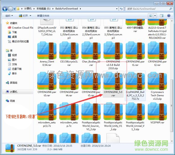
Task: Click the magnifier search icon
Action: point(170,9)
